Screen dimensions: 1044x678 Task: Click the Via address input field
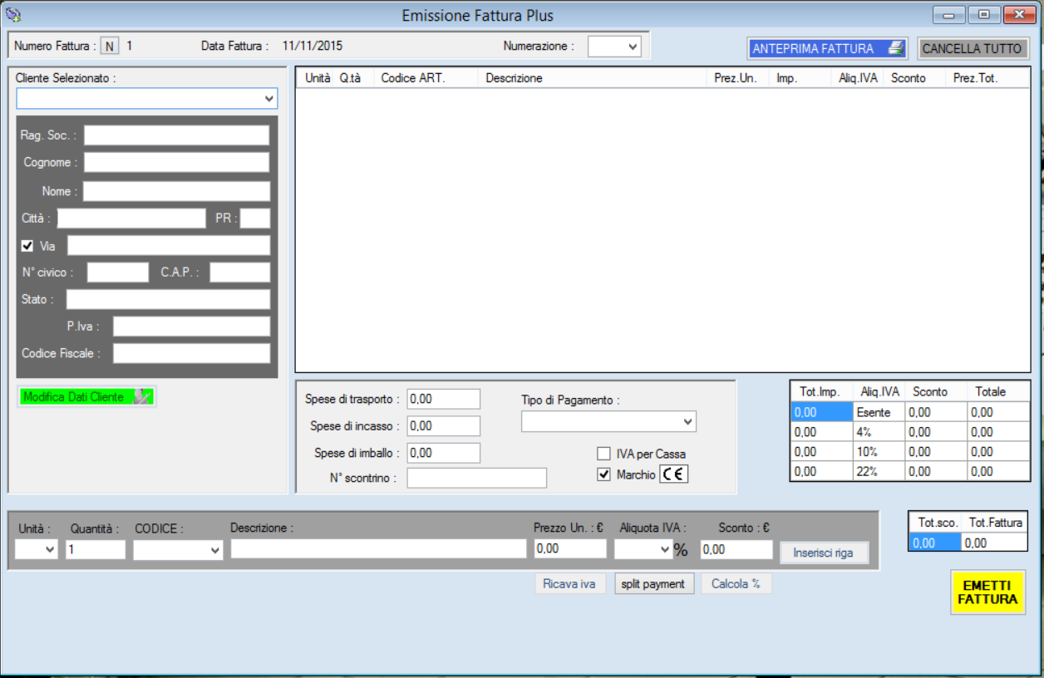click(x=169, y=246)
